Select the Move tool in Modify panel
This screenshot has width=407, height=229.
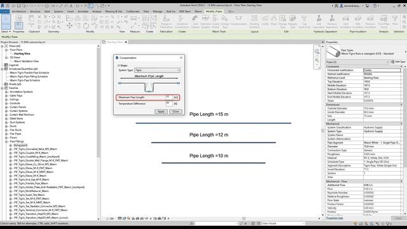pos(69,25)
